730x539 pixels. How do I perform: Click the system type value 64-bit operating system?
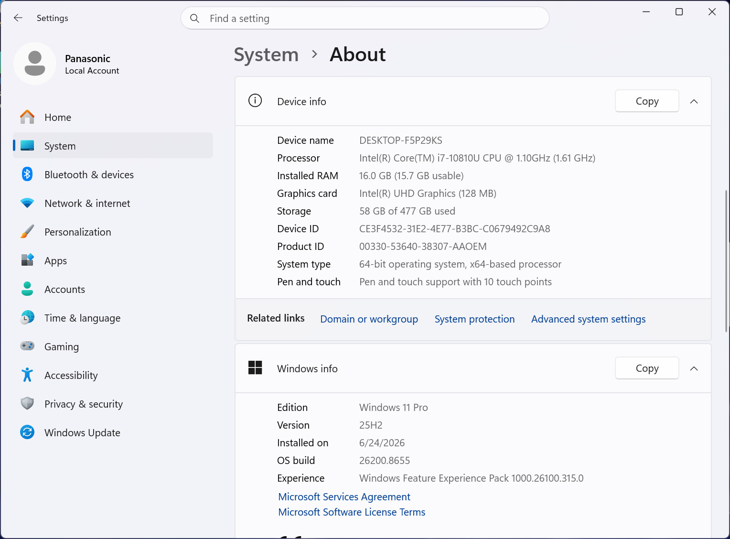tap(460, 264)
